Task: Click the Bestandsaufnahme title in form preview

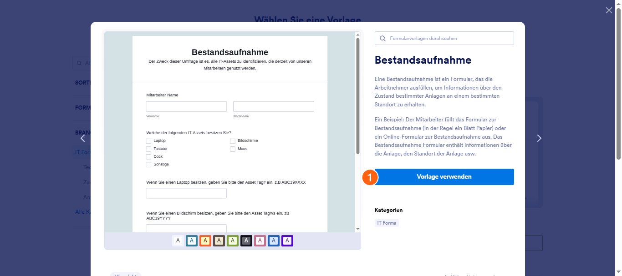Action: (x=230, y=52)
